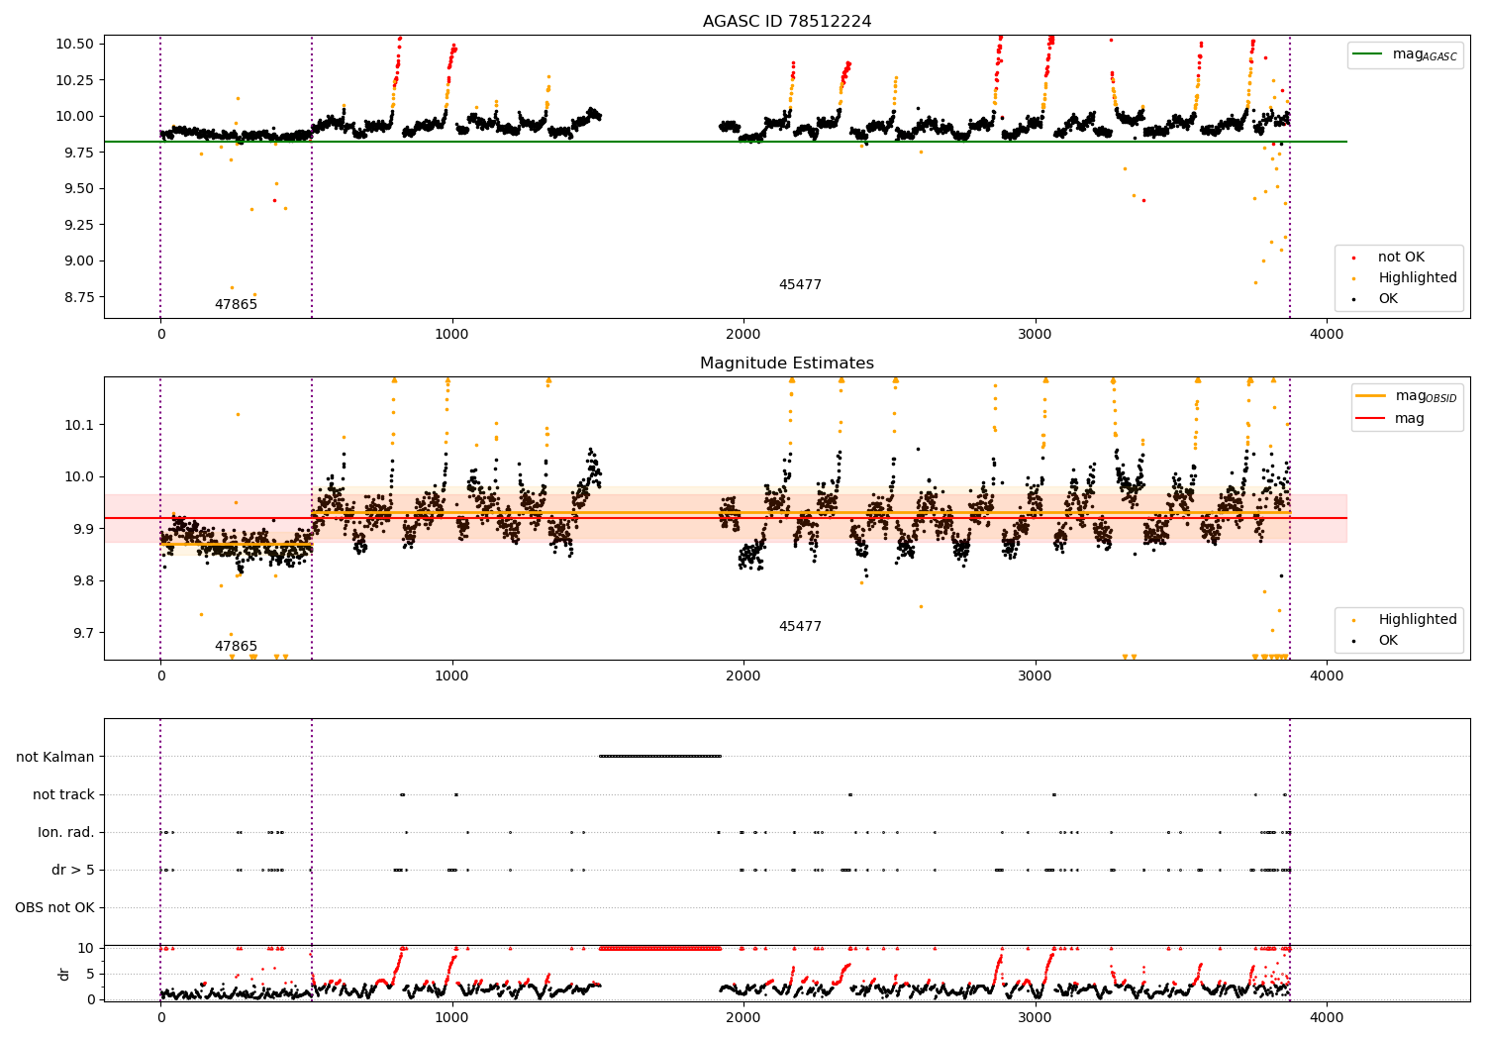The image size is (1485, 1040).
Task: Select the Magnitude Estimates subplot title
Action: coord(787,364)
